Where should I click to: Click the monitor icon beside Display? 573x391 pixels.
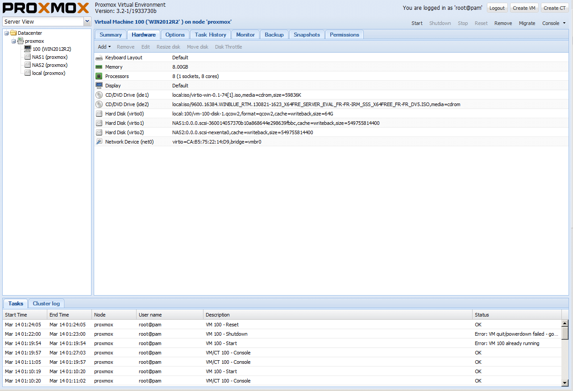[x=99, y=86]
